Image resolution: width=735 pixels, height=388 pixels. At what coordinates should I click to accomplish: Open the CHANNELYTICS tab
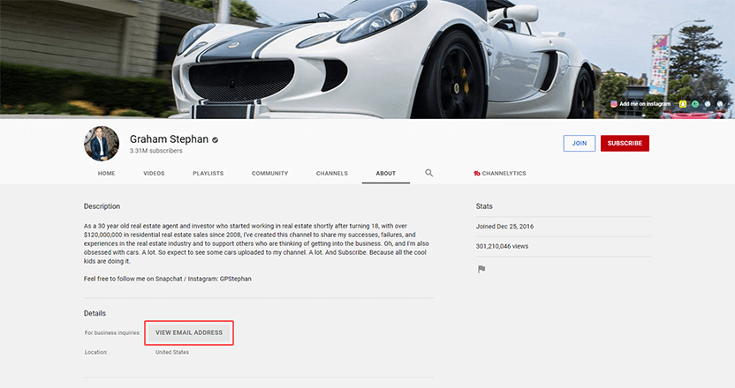(500, 173)
